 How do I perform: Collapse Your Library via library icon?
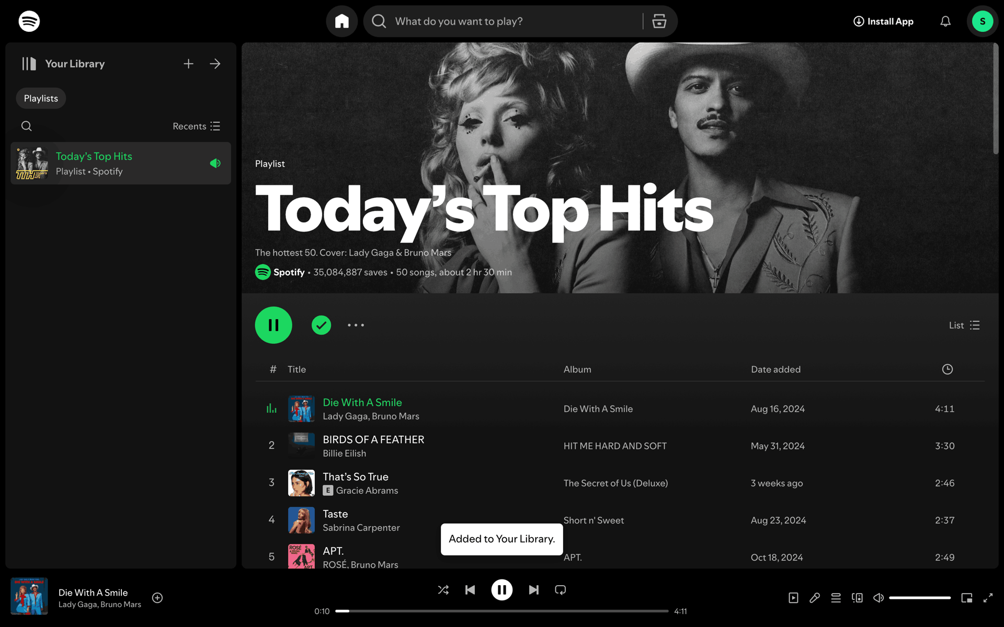pyautogui.click(x=29, y=64)
